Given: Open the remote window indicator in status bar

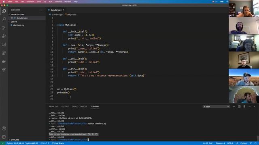Looking at the screenshot, I should pyautogui.click(x=2, y=143).
